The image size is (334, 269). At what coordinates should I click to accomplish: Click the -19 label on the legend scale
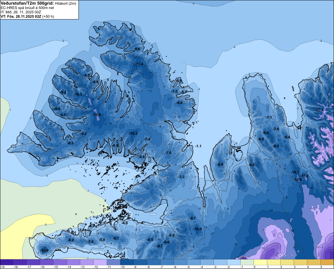pyautogui.click(x=3, y=267)
